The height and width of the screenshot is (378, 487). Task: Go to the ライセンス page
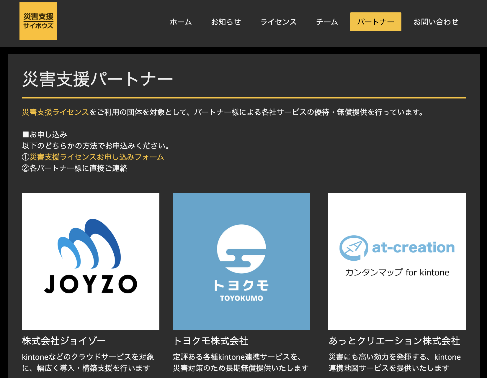pyautogui.click(x=278, y=22)
